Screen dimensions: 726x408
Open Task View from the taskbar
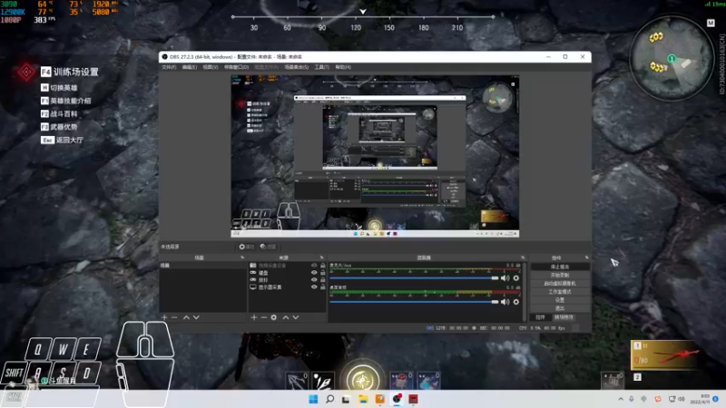[346, 399]
